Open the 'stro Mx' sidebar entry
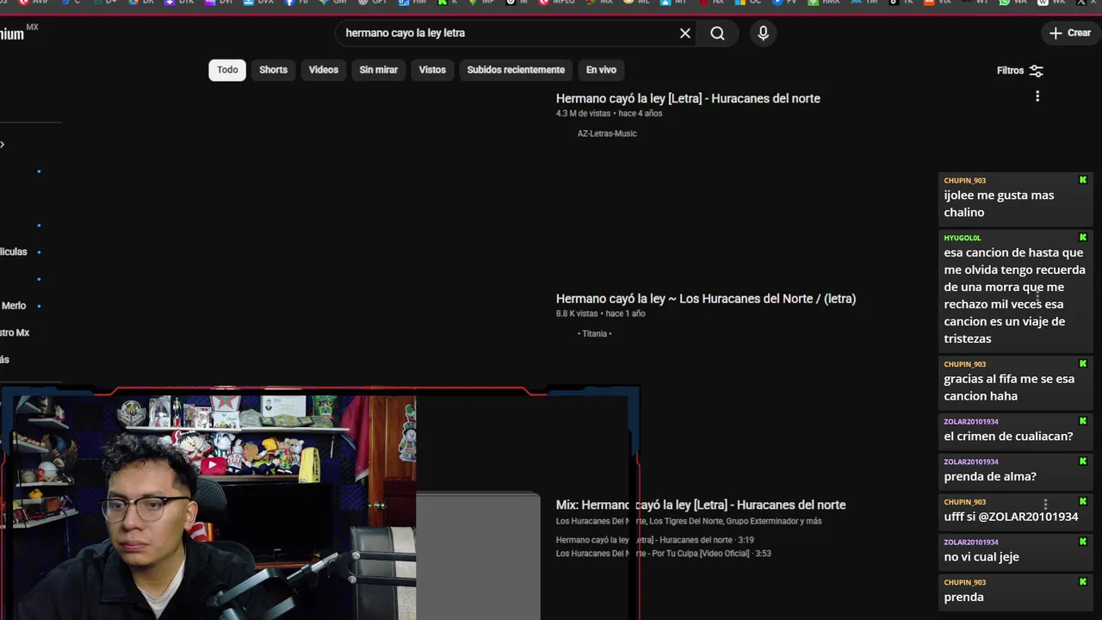This screenshot has width=1102, height=620. [15, 332]
